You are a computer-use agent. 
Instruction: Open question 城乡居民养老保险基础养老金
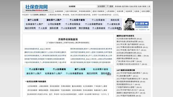(x=128, y=82)
